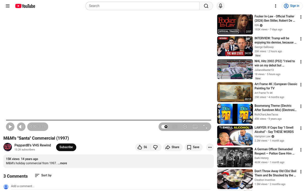This screenshot has width=306, height=191.
Task: Switch to theater mode
Action: [195, 127]
